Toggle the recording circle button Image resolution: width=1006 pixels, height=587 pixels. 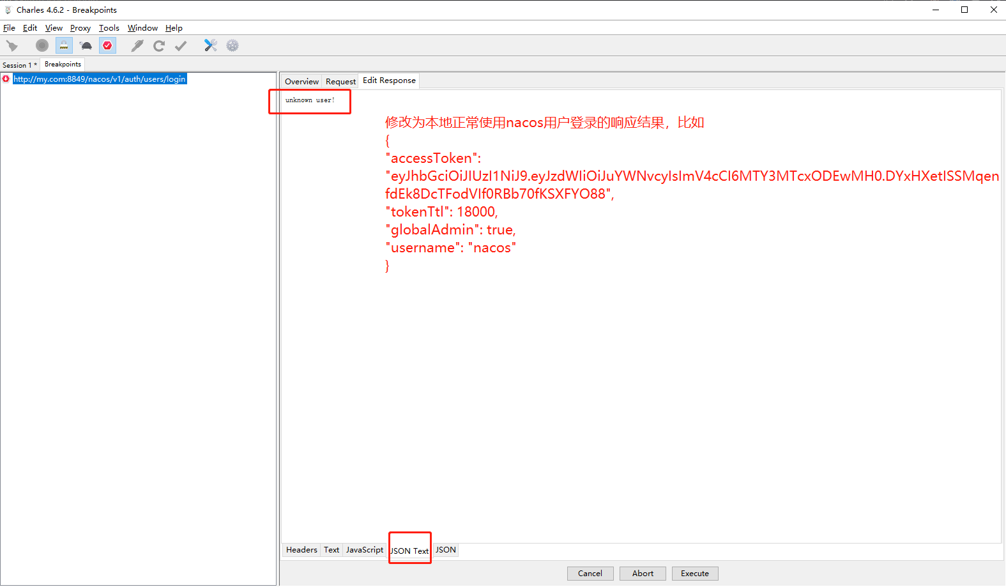point(42,45)
